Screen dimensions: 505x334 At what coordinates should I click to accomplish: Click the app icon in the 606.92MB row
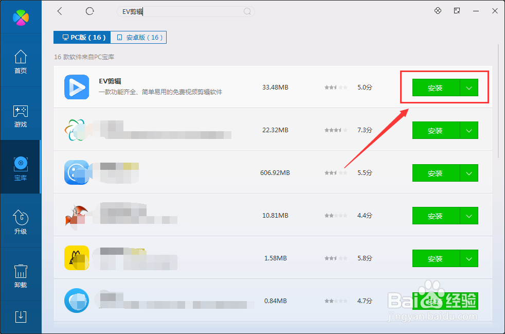[x=77, y=172]
